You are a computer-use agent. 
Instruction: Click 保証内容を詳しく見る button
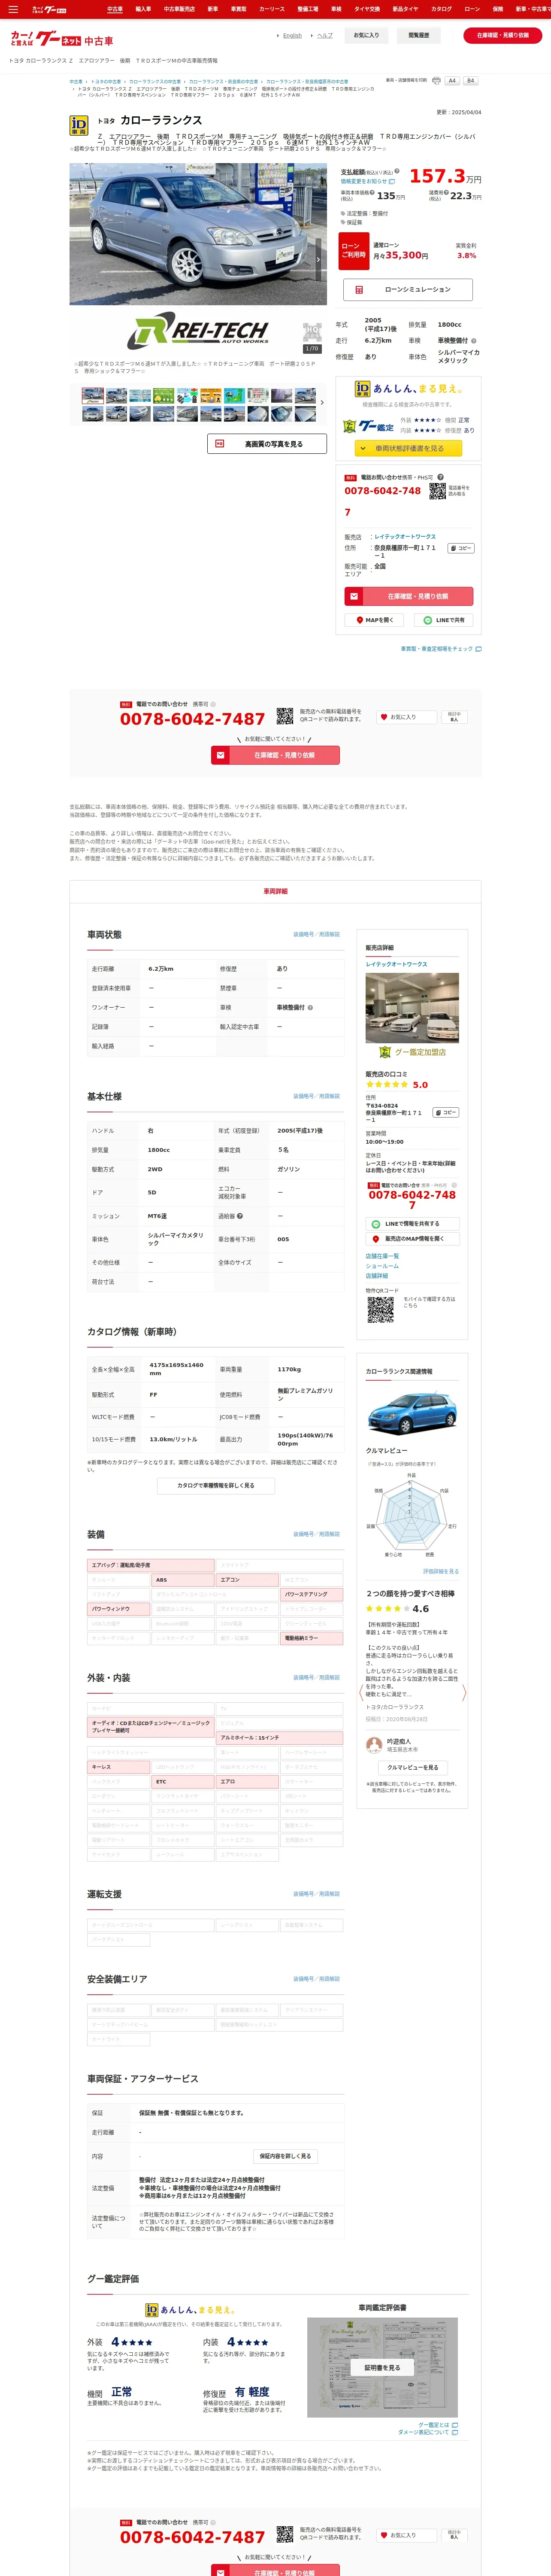click(x=285, y=2156)
